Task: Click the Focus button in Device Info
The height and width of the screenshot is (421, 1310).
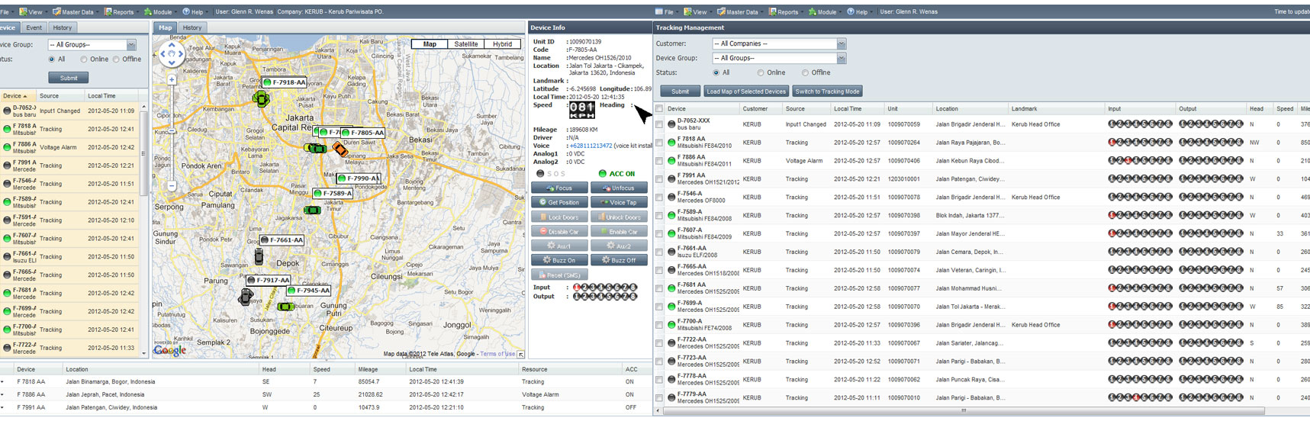Action: click(x=559, y=188)
